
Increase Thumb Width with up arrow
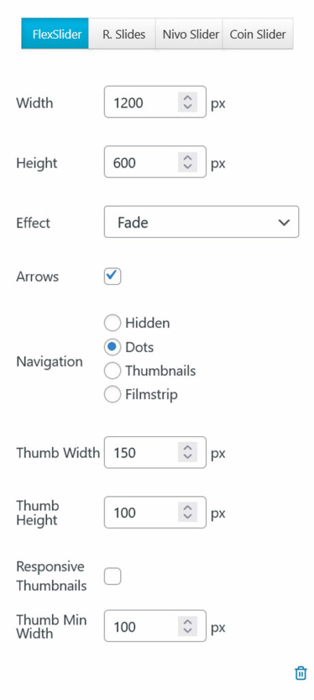tap(188, 448)
